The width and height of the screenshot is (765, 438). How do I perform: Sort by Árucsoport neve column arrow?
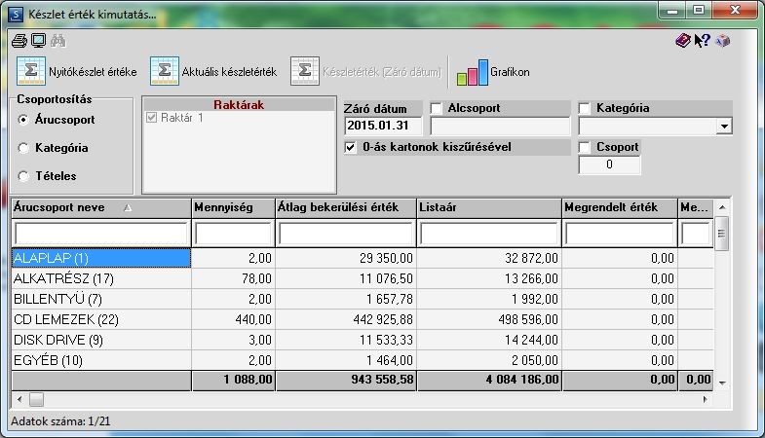click(x=128, y=208)
